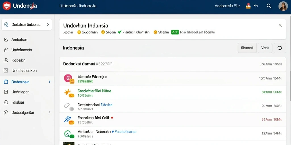
Task: Open the Antorkhar Nemiahn row
Action: coord(172,133)
